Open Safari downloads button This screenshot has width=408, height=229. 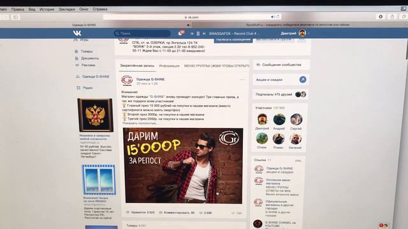coord(381,17)
